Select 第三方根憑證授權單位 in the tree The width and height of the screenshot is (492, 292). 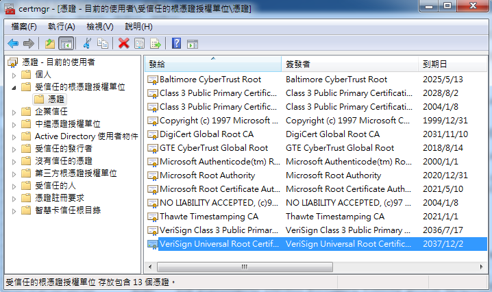tap(76, 173)
